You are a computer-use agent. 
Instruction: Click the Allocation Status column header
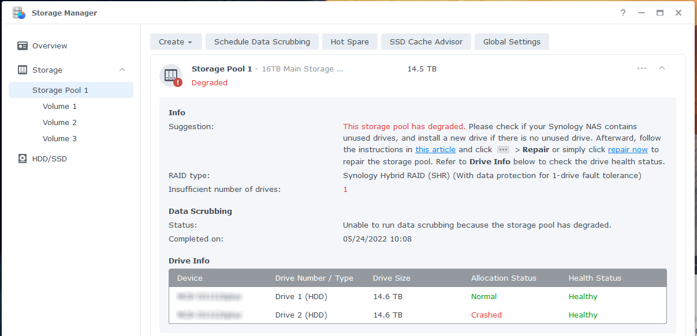coord(504,278)
